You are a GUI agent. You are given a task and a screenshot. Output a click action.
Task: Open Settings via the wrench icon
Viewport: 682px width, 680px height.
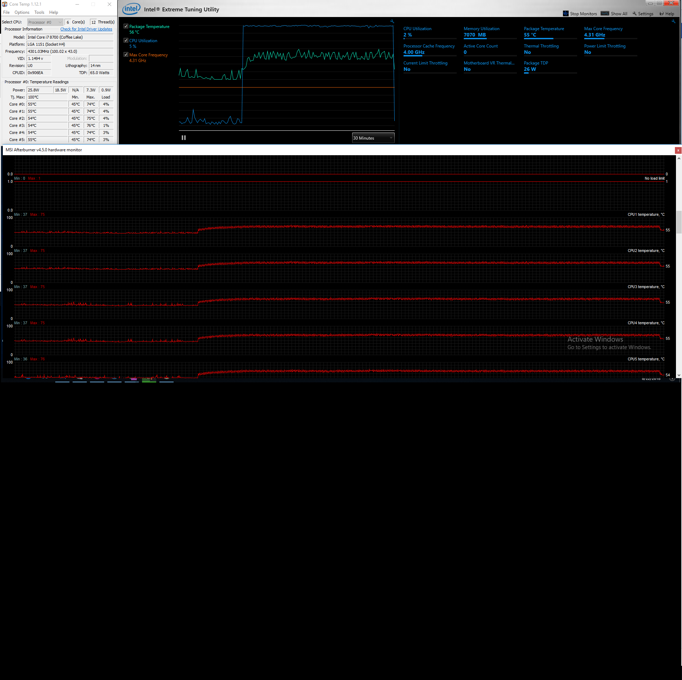click(635, 13)
